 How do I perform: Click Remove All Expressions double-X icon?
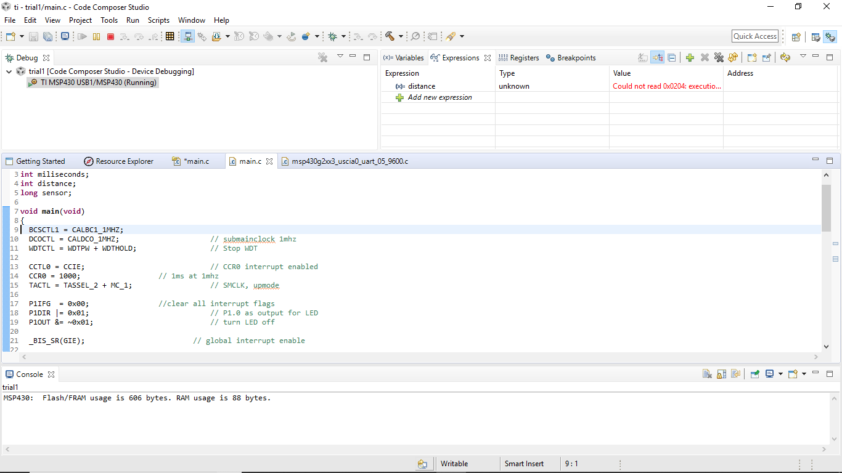(719, 58)
